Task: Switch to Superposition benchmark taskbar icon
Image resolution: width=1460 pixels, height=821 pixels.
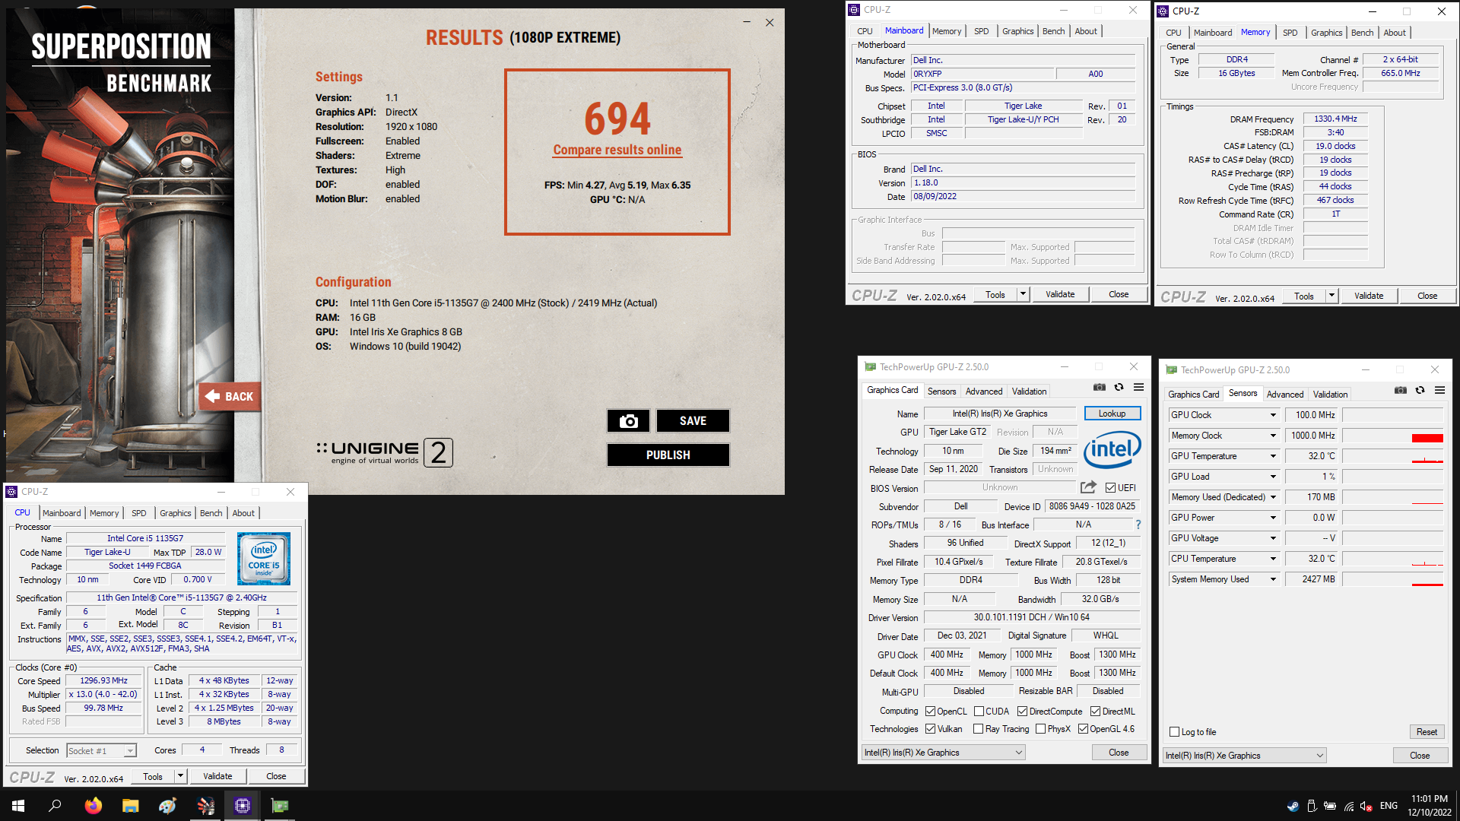Action: (x=205, y=806)
